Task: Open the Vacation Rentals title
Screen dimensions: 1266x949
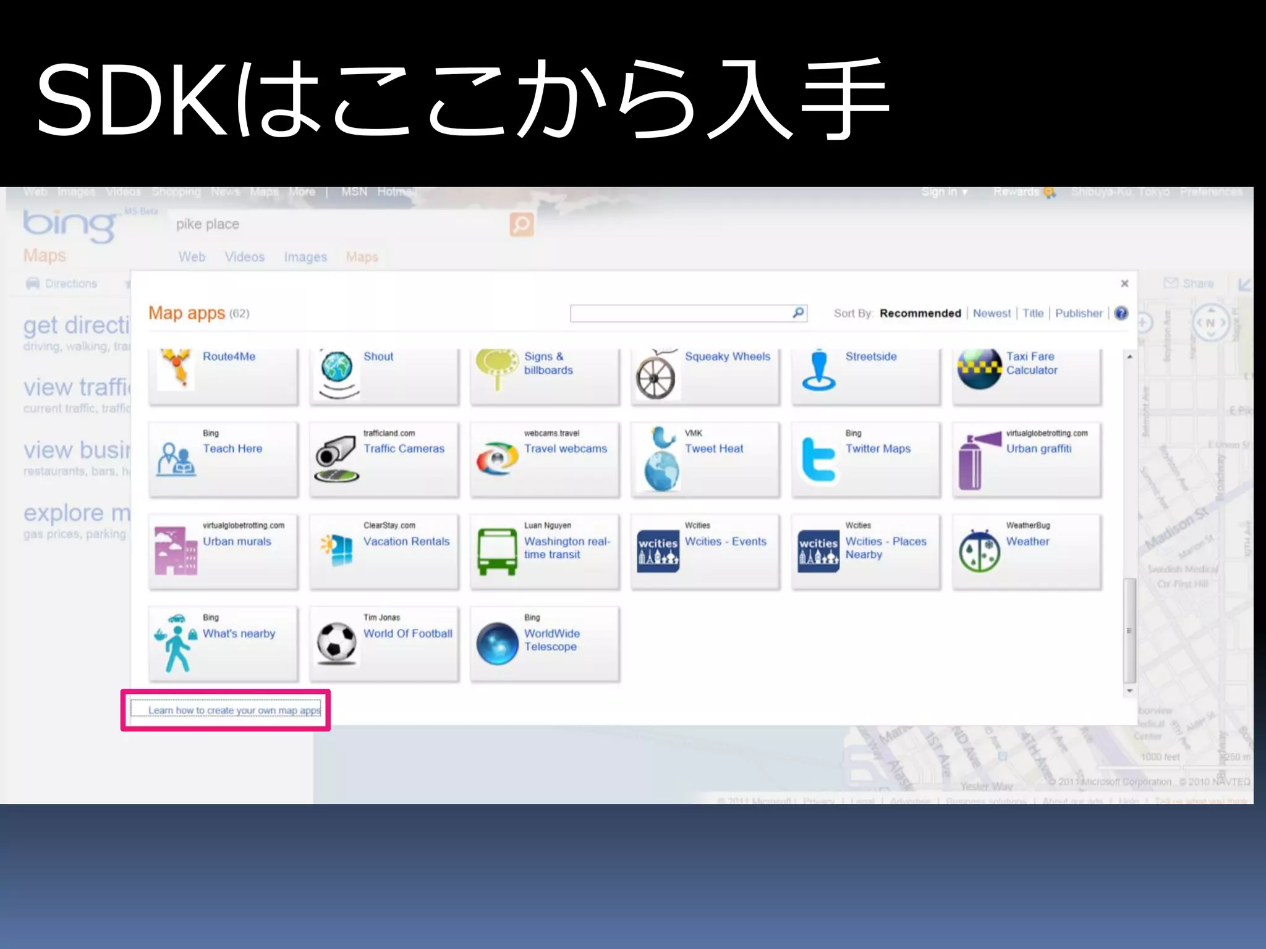Action: click(406, 541)
